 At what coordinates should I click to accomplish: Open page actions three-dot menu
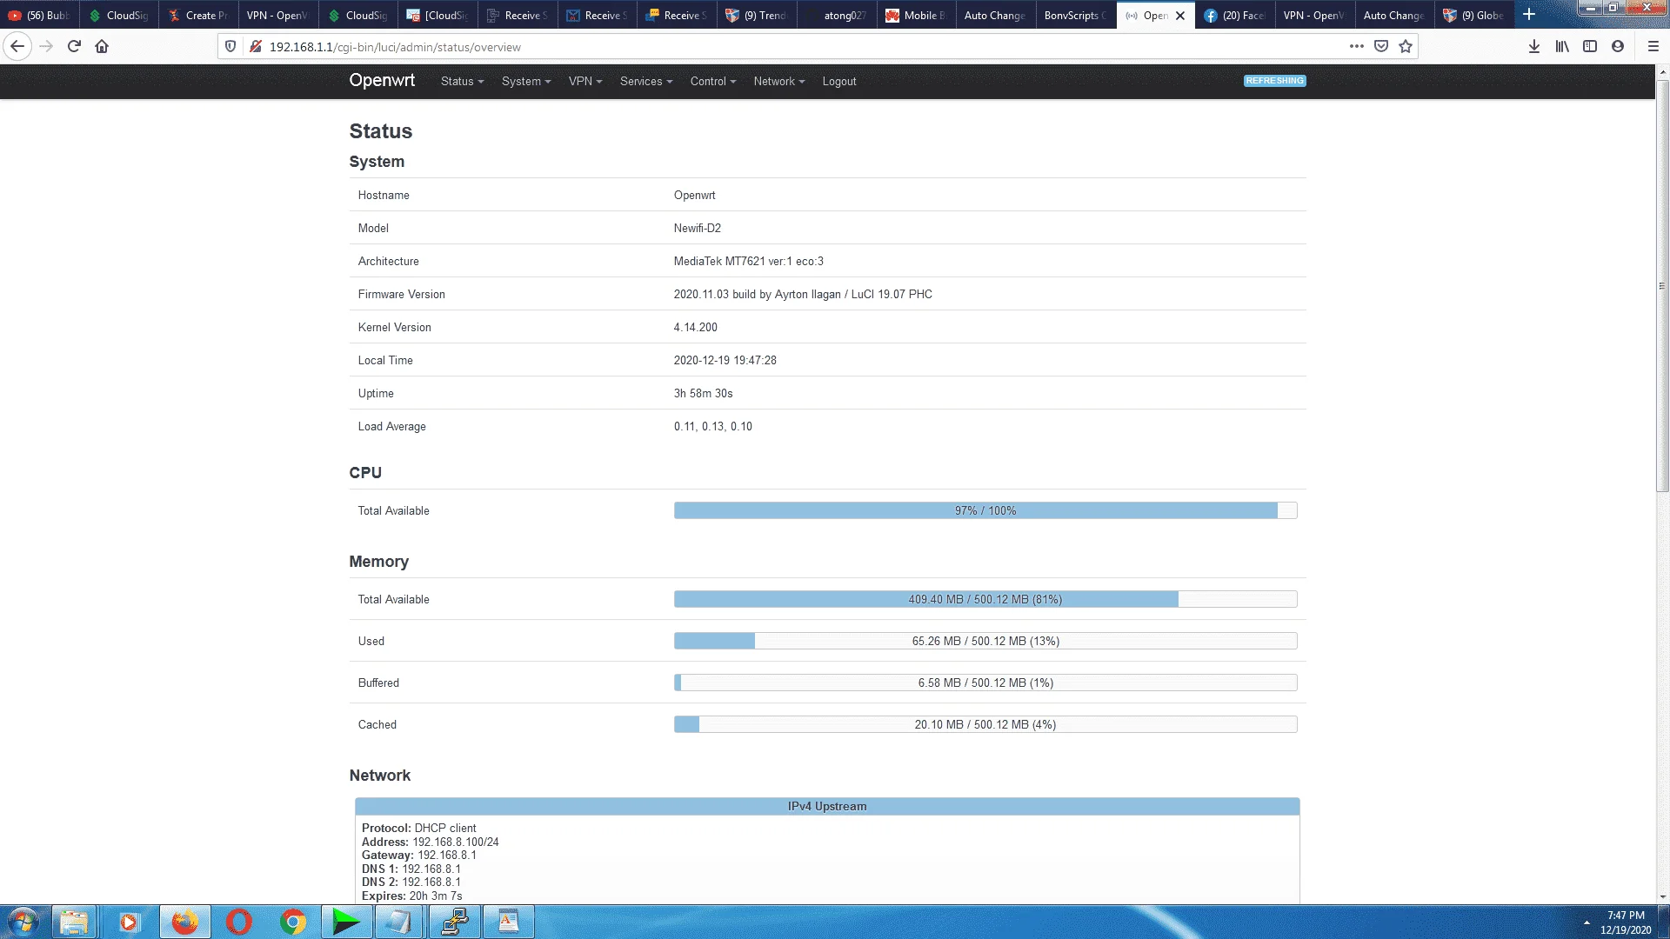pyautogui.click(x=1356, y=47)
